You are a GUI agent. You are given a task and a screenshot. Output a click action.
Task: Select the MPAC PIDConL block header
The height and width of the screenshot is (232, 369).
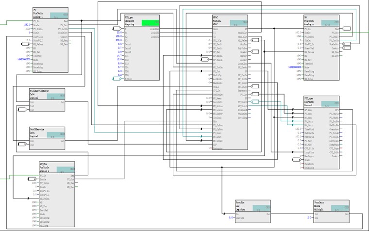pos(221,20)
